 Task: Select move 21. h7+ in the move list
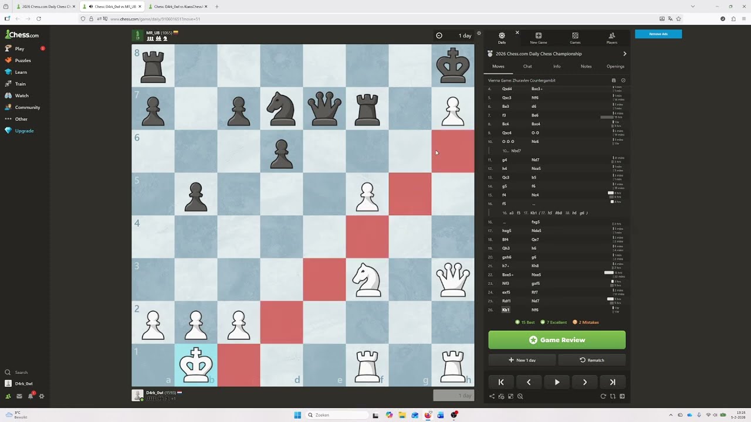click(505, 266)
